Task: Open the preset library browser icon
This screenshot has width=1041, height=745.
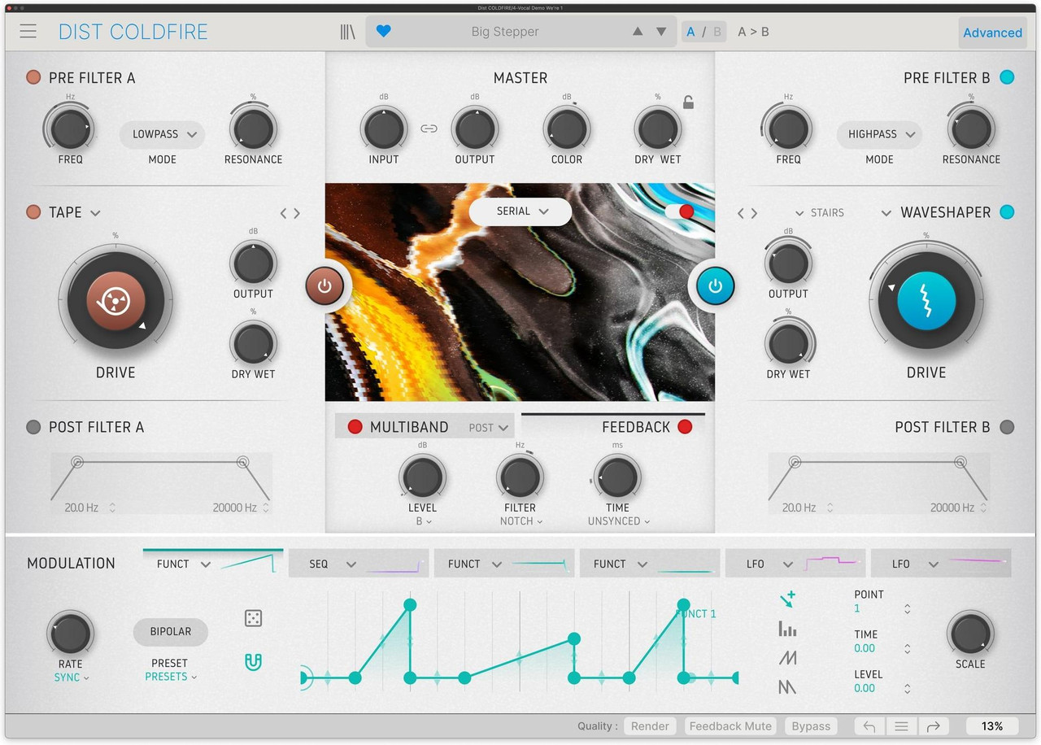Action: click(347, 31)
